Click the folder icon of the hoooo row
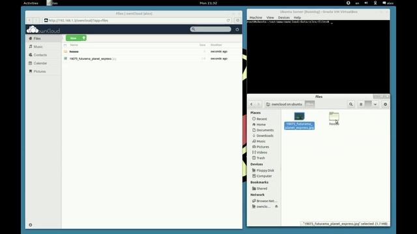 65,51
